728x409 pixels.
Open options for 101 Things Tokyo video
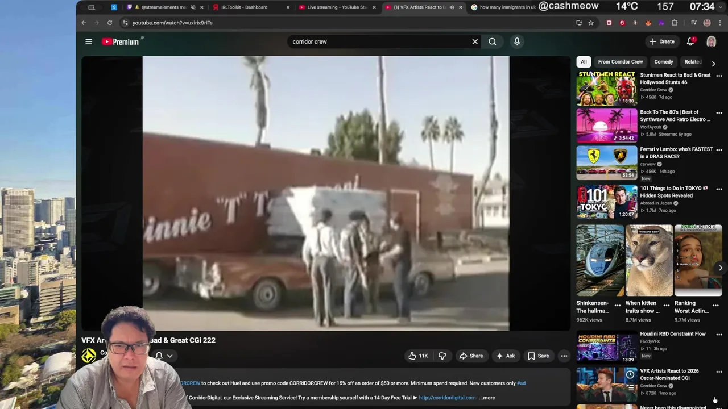[719, 189]
